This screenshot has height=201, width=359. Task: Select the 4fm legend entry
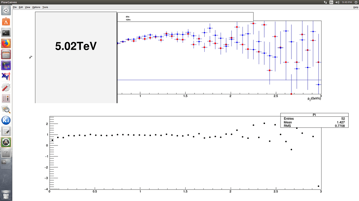[x=128, y=16]
